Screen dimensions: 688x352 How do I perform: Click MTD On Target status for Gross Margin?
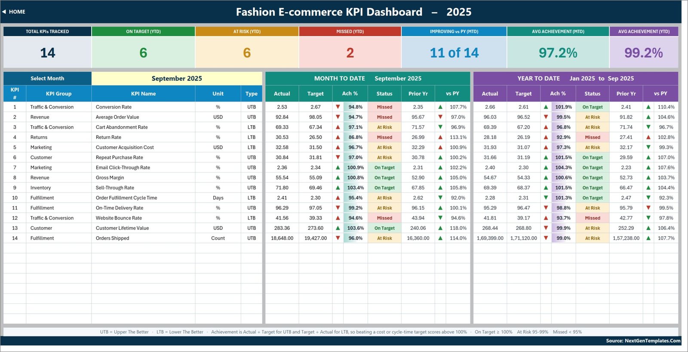tap(384, 178)
